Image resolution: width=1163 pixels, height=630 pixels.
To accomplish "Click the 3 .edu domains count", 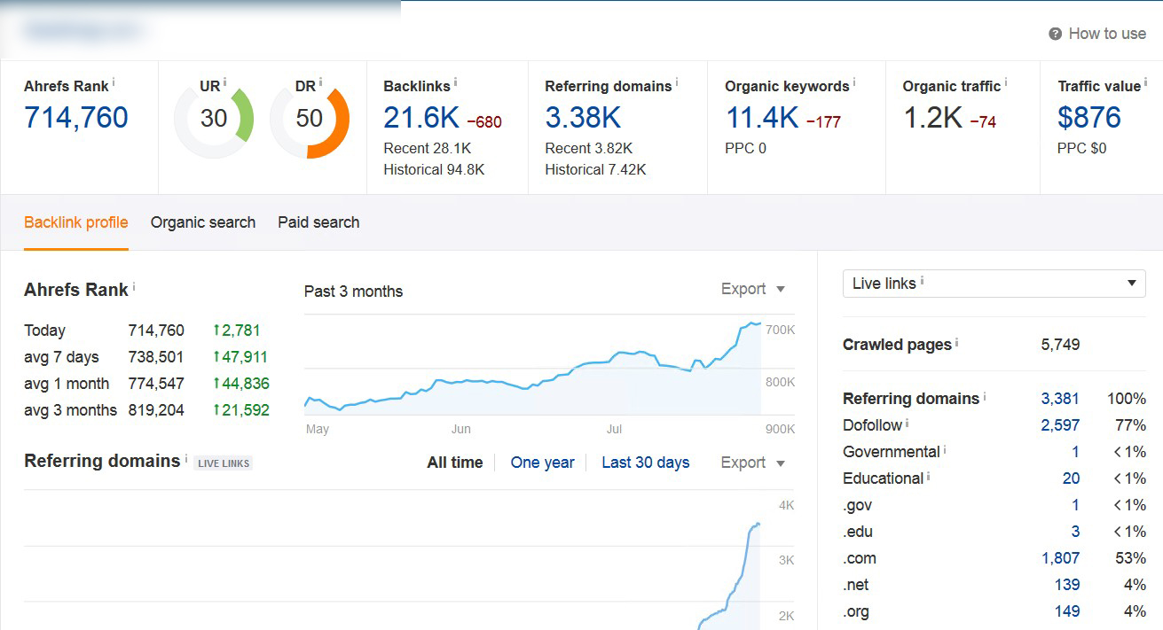I will [1075, 532].
